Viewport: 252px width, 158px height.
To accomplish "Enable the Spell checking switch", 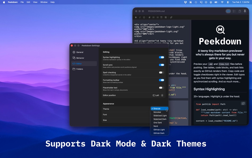I will 161,73.
